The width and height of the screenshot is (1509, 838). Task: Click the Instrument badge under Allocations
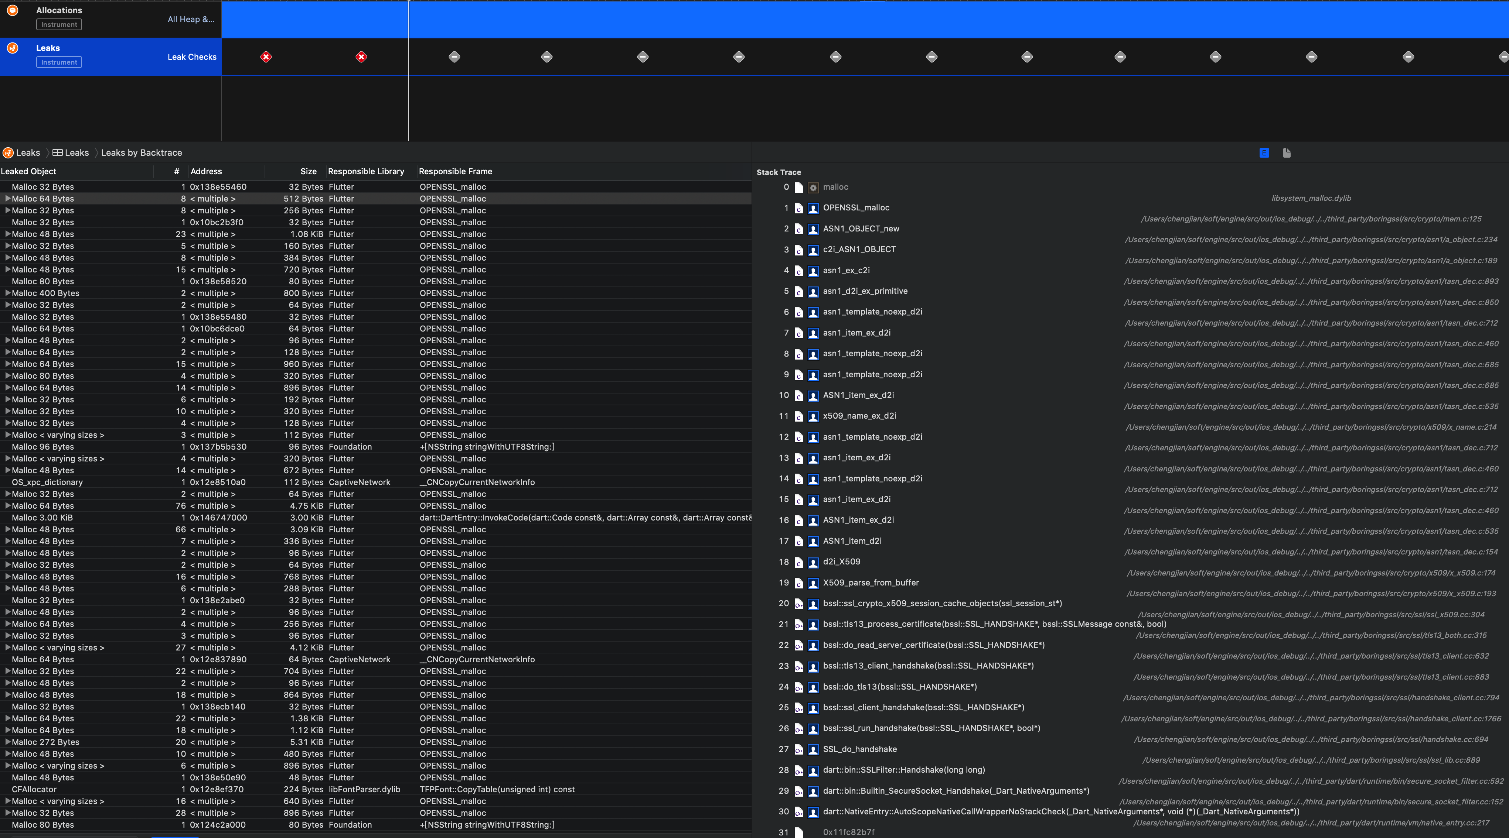[x=59, y=25]
